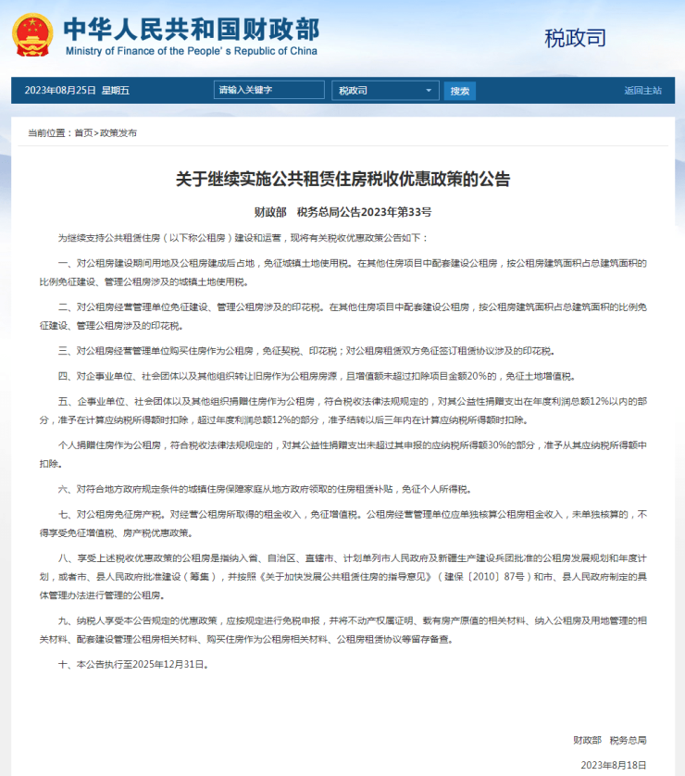The height and width of the screenshot is (776, 685).
Task: Click the paragraph beginning 九、纳税人享受本公告
Action: (x=342, y=630)
